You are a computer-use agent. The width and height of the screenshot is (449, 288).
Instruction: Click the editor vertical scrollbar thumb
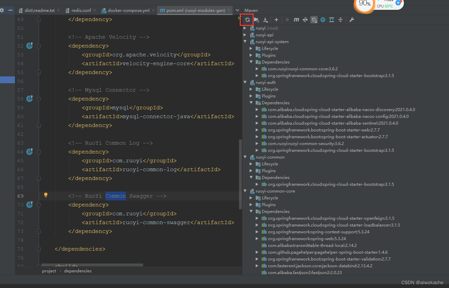(x=241, y=174)
